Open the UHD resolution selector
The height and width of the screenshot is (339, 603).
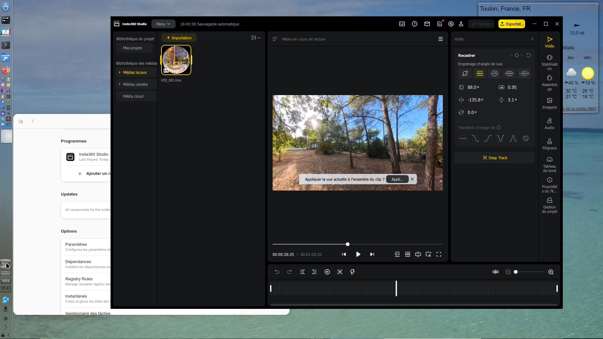click(408, 254)
